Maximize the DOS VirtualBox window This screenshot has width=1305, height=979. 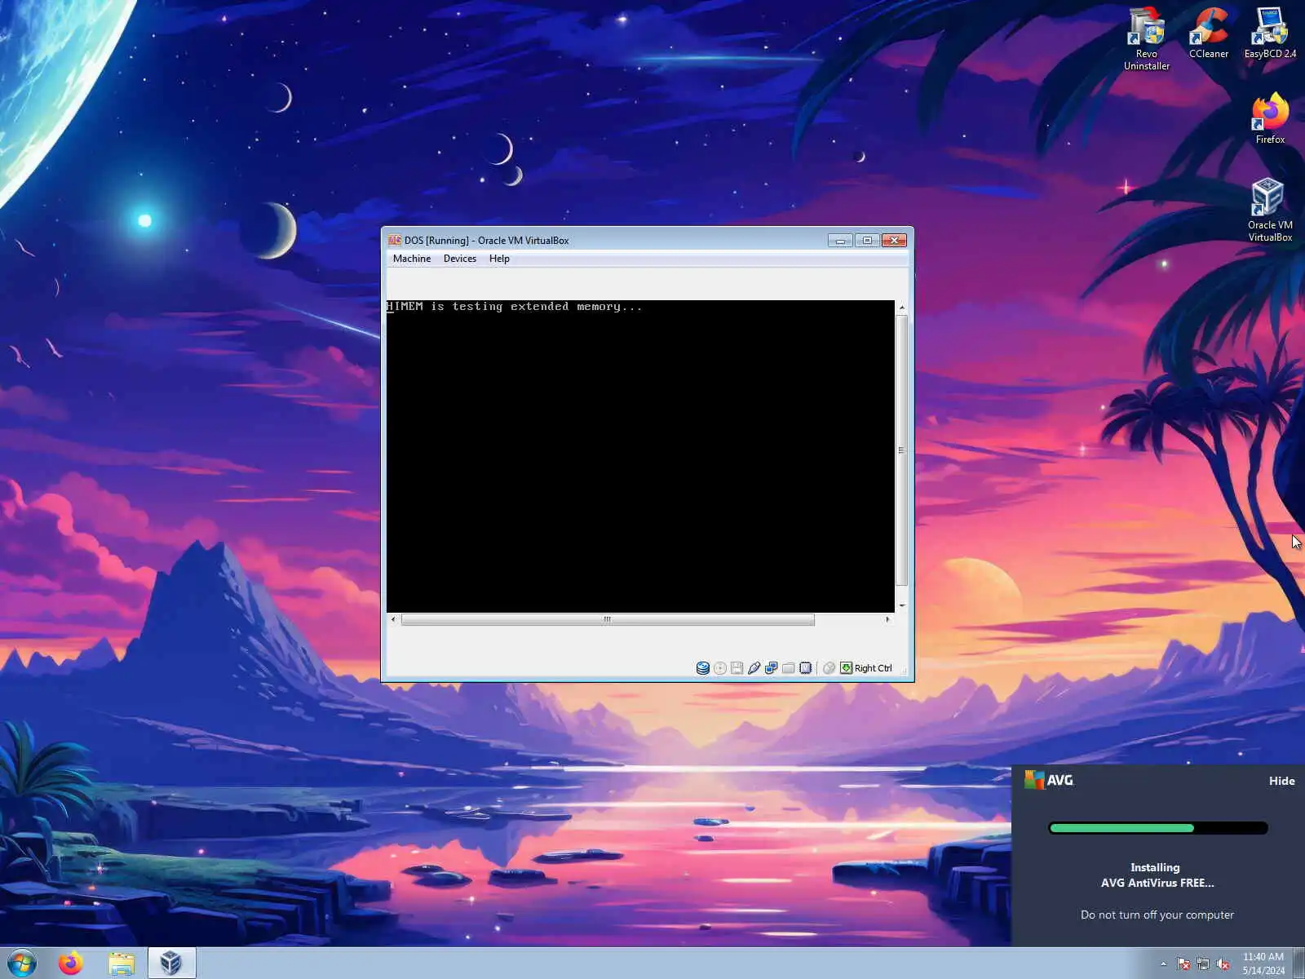coord(867,240)
